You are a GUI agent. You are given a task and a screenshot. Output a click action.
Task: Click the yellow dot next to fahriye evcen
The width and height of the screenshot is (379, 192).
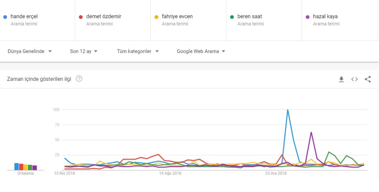tap(156, 17)
